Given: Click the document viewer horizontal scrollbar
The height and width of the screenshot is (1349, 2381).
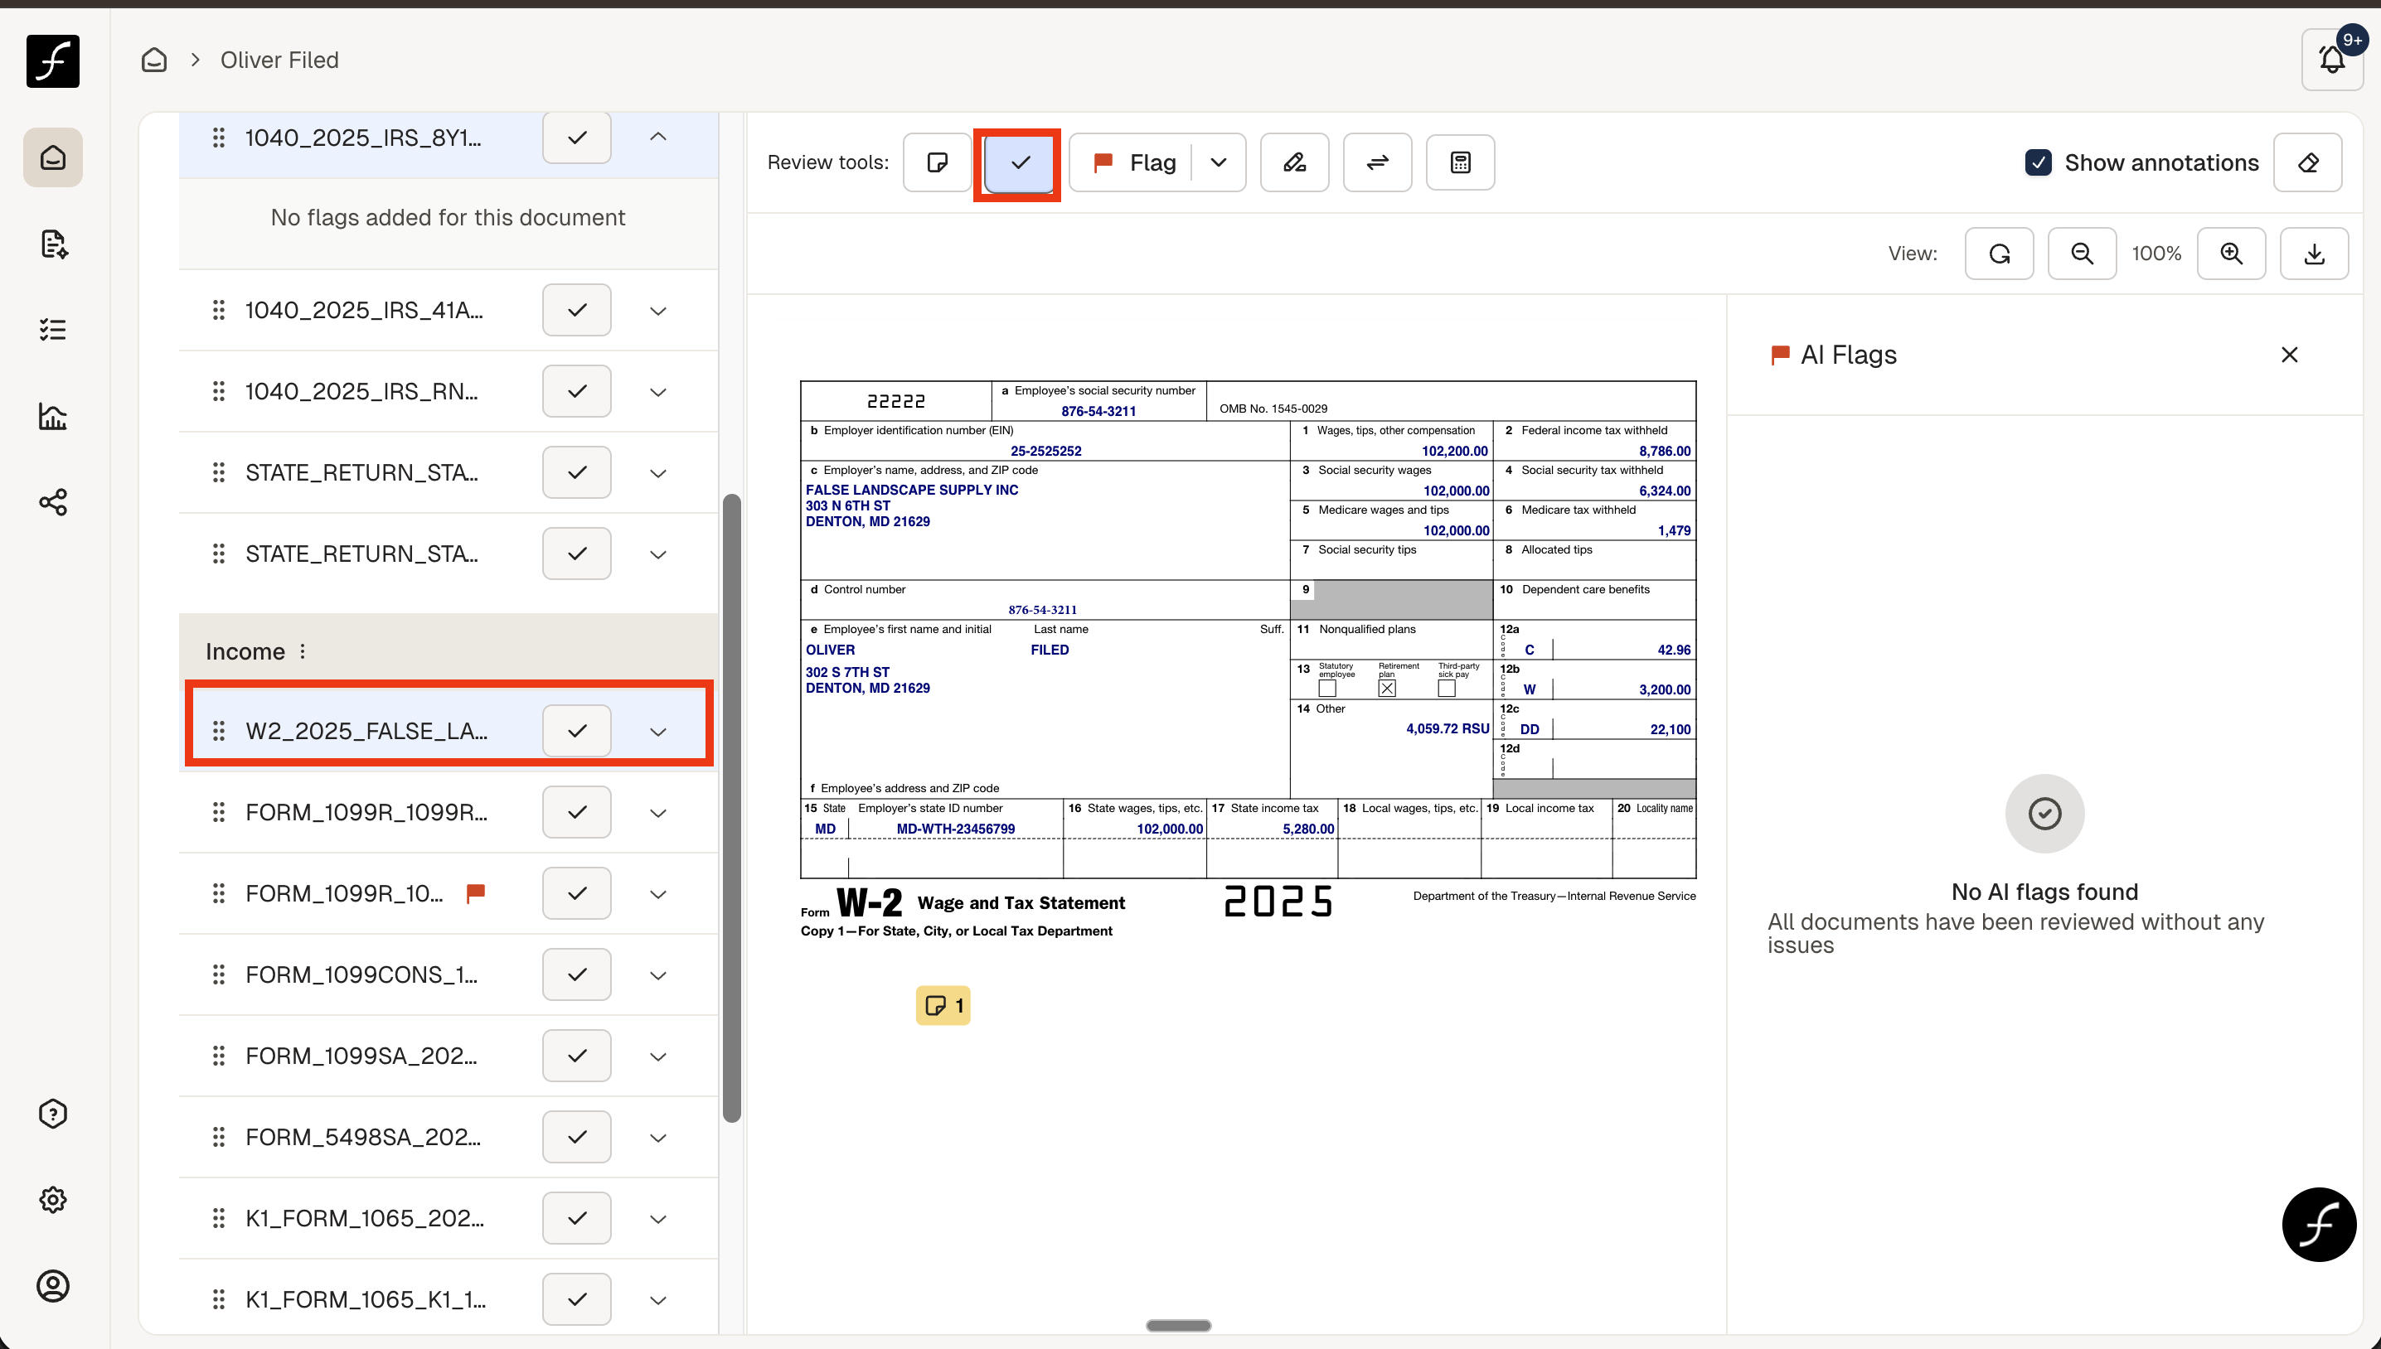Looking at the screenshot, I should [x=1178, y=1326].
